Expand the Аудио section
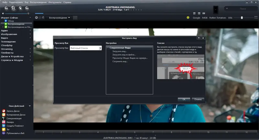This screenshot has height=140, width=259. pyautogui.click(x=30, y=30)
